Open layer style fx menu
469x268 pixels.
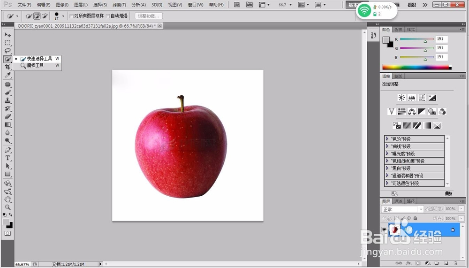click(x=408, y=263)
